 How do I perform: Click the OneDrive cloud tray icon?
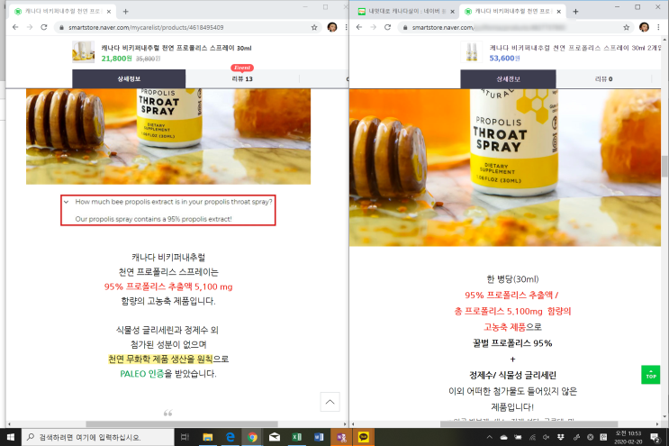click(504, 437)
